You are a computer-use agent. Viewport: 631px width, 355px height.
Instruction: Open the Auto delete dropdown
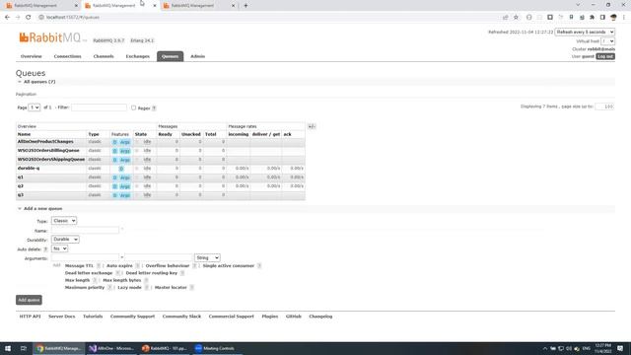pyautogui.click(x=59, y=248)
